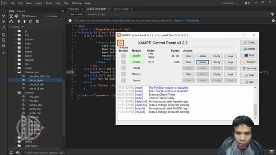Click XAMPP log scrollbar down arrow

tap(255, 118)
